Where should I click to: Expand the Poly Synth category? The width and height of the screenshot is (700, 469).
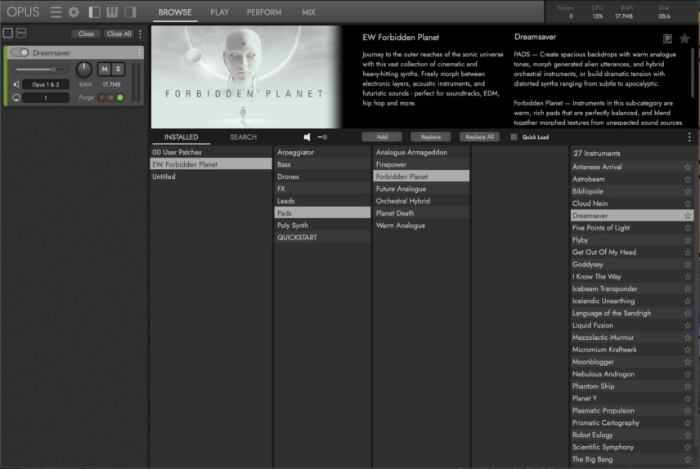click(322, 226)
